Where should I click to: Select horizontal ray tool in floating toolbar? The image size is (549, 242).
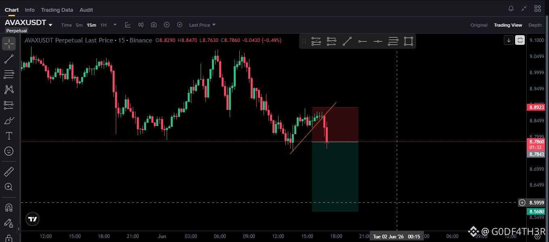click(363, 41)
